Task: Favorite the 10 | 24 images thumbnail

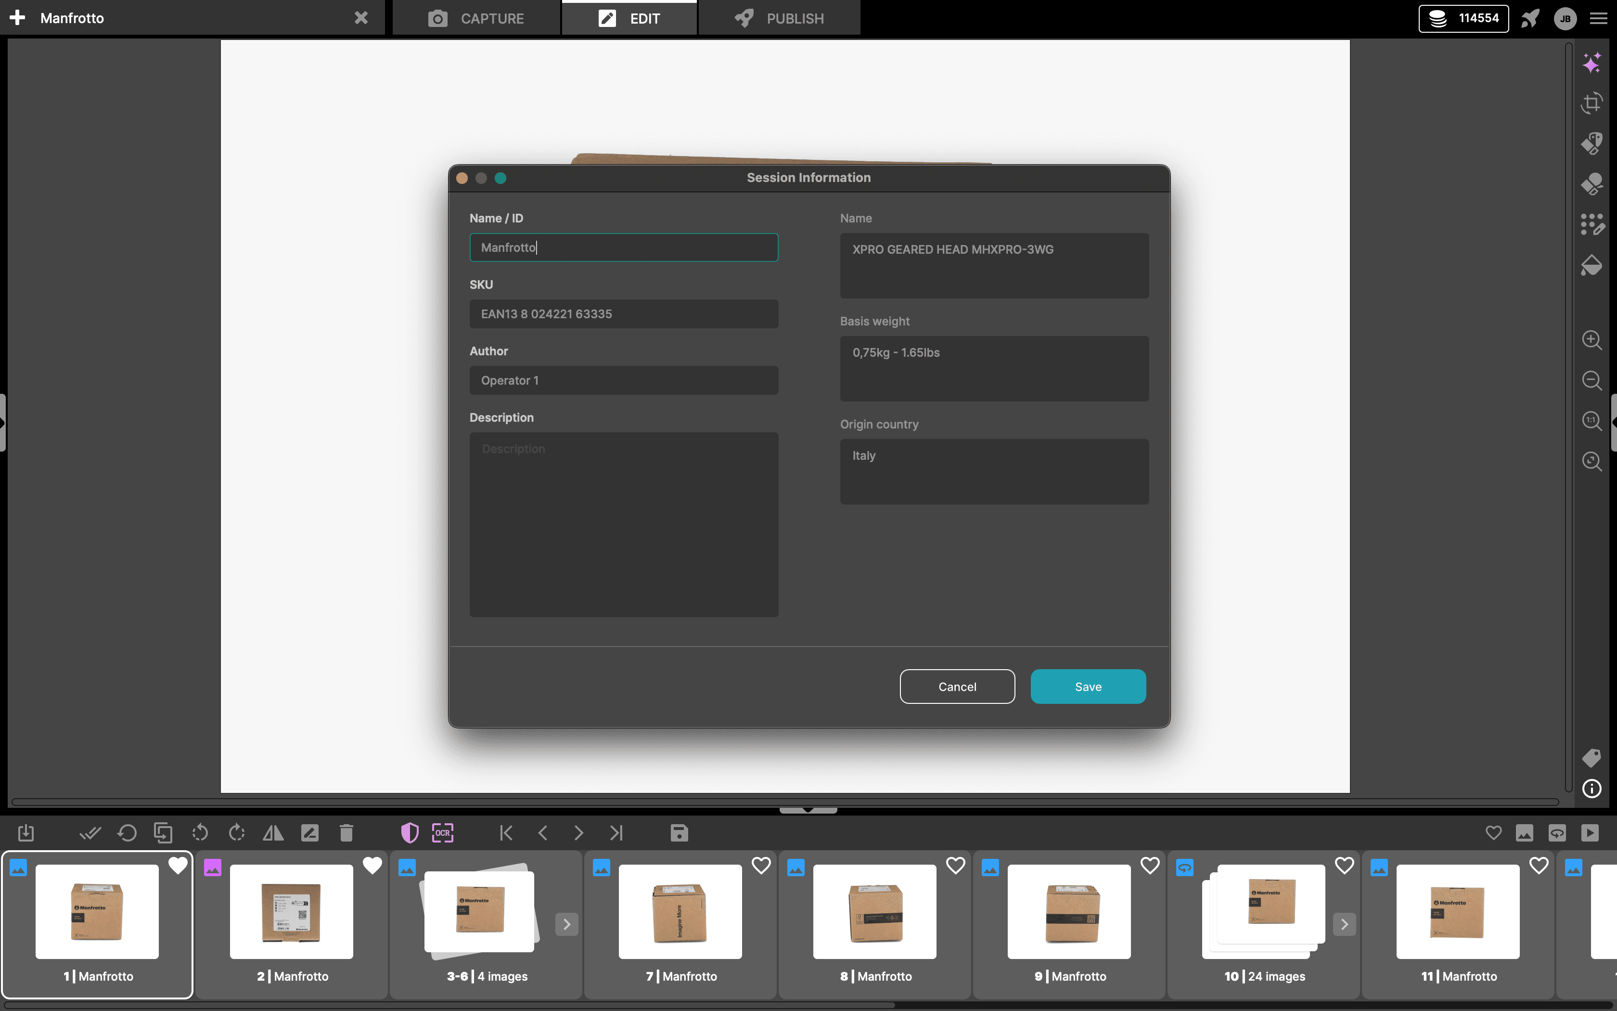Action: 1345,865
